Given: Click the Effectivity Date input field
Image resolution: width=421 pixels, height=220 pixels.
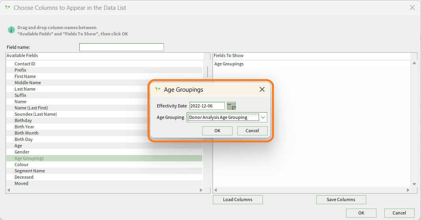Looking at the screenshot, I should click(x=207, y=106).
